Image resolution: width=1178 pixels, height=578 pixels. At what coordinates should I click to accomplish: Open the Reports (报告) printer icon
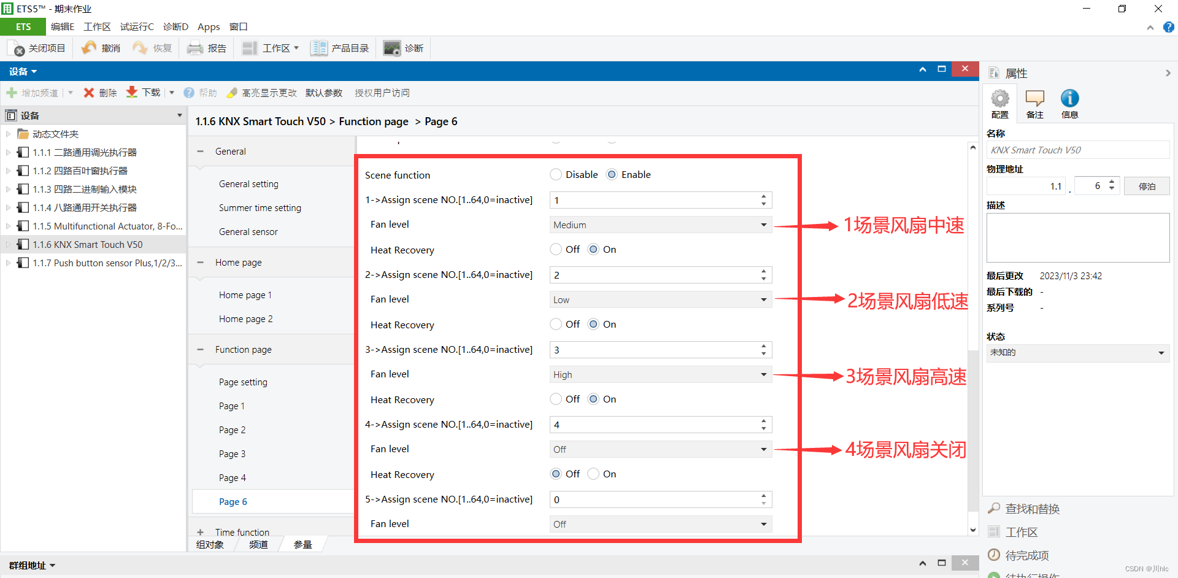point(195,48)
